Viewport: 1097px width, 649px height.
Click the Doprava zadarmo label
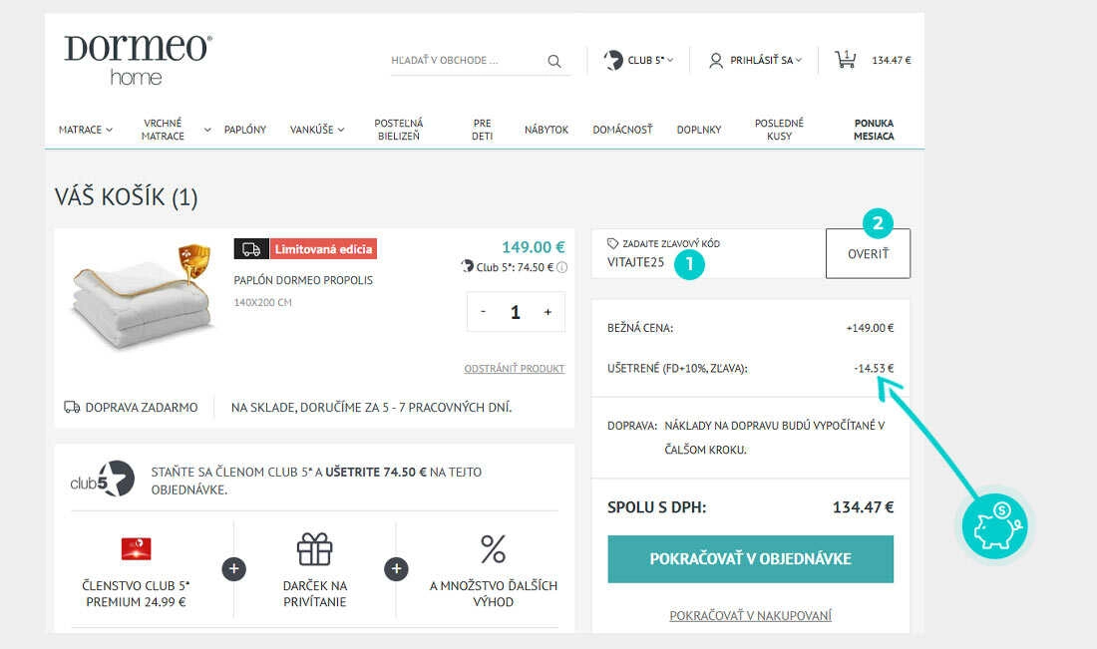[x=142, y=407]
